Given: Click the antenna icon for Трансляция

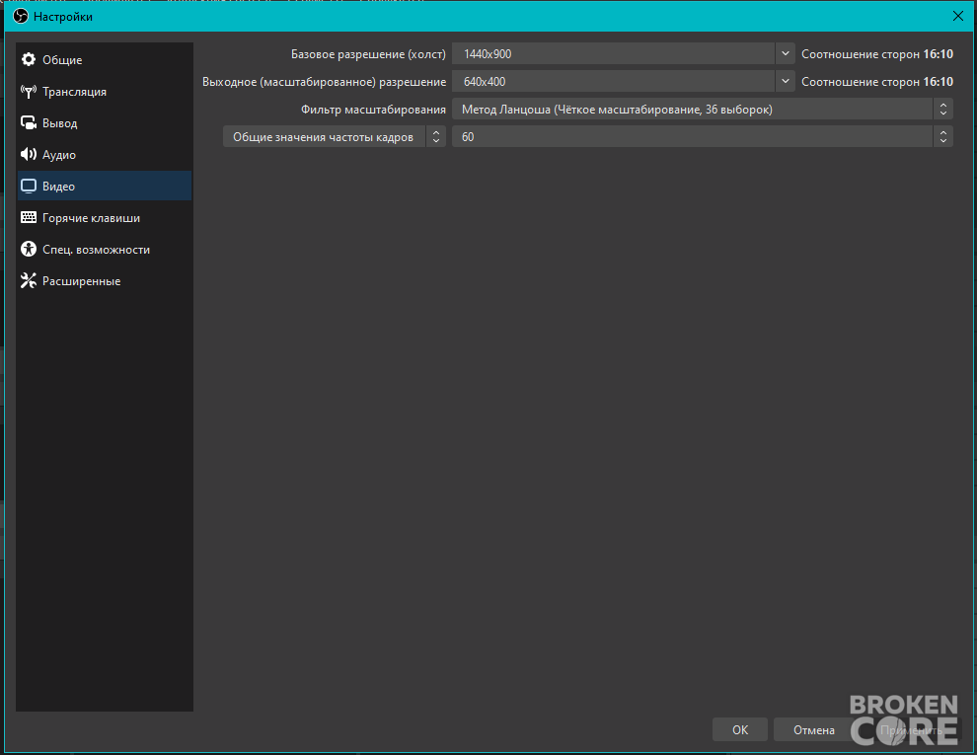Looking at the screenshot, I should (x=29, y=92).
